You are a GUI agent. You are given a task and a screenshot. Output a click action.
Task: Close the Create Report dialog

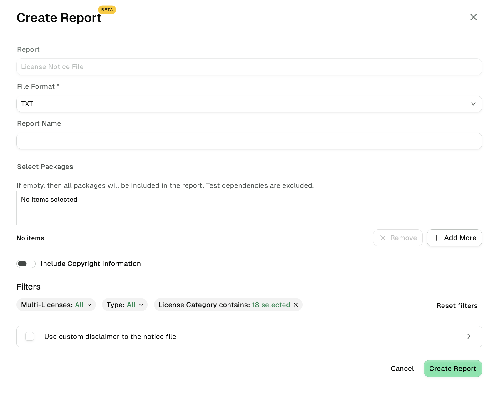473,17
